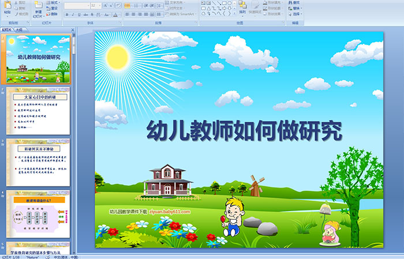The height and width of the screenshot is (259, 404).
Task: Select slide 1 thumbnail with sky title
Action: tap(38, 59)
